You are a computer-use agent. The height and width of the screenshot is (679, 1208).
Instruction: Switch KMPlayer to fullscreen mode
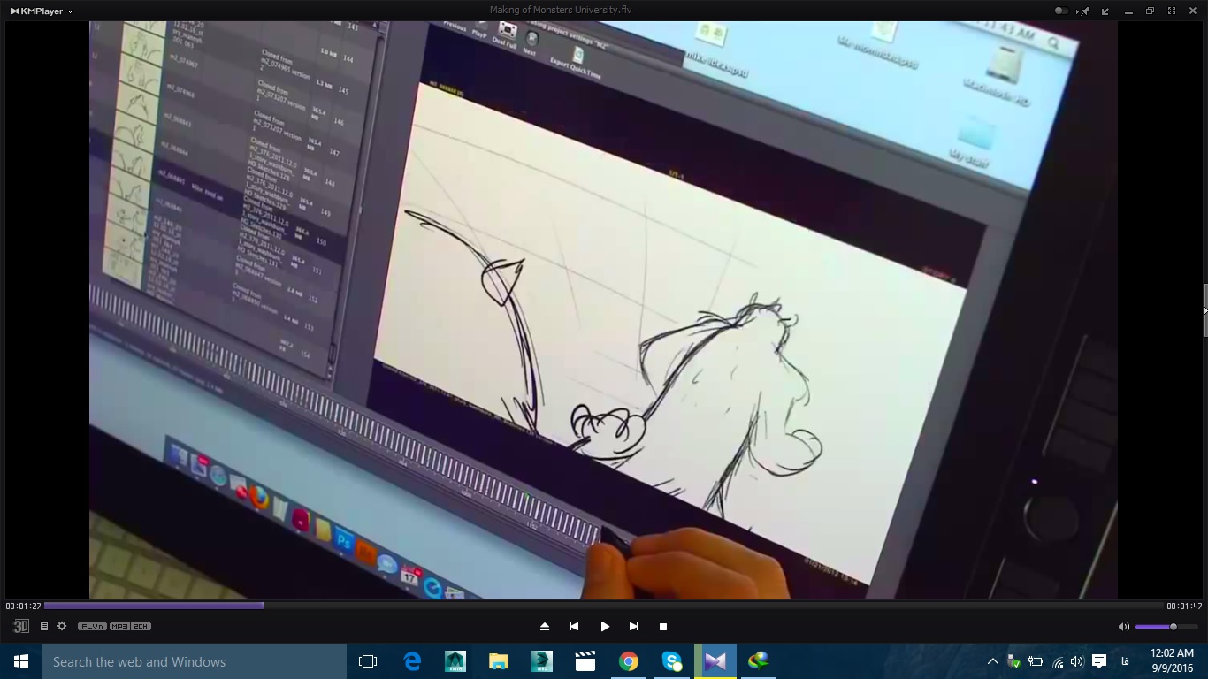coord(1172,11)
